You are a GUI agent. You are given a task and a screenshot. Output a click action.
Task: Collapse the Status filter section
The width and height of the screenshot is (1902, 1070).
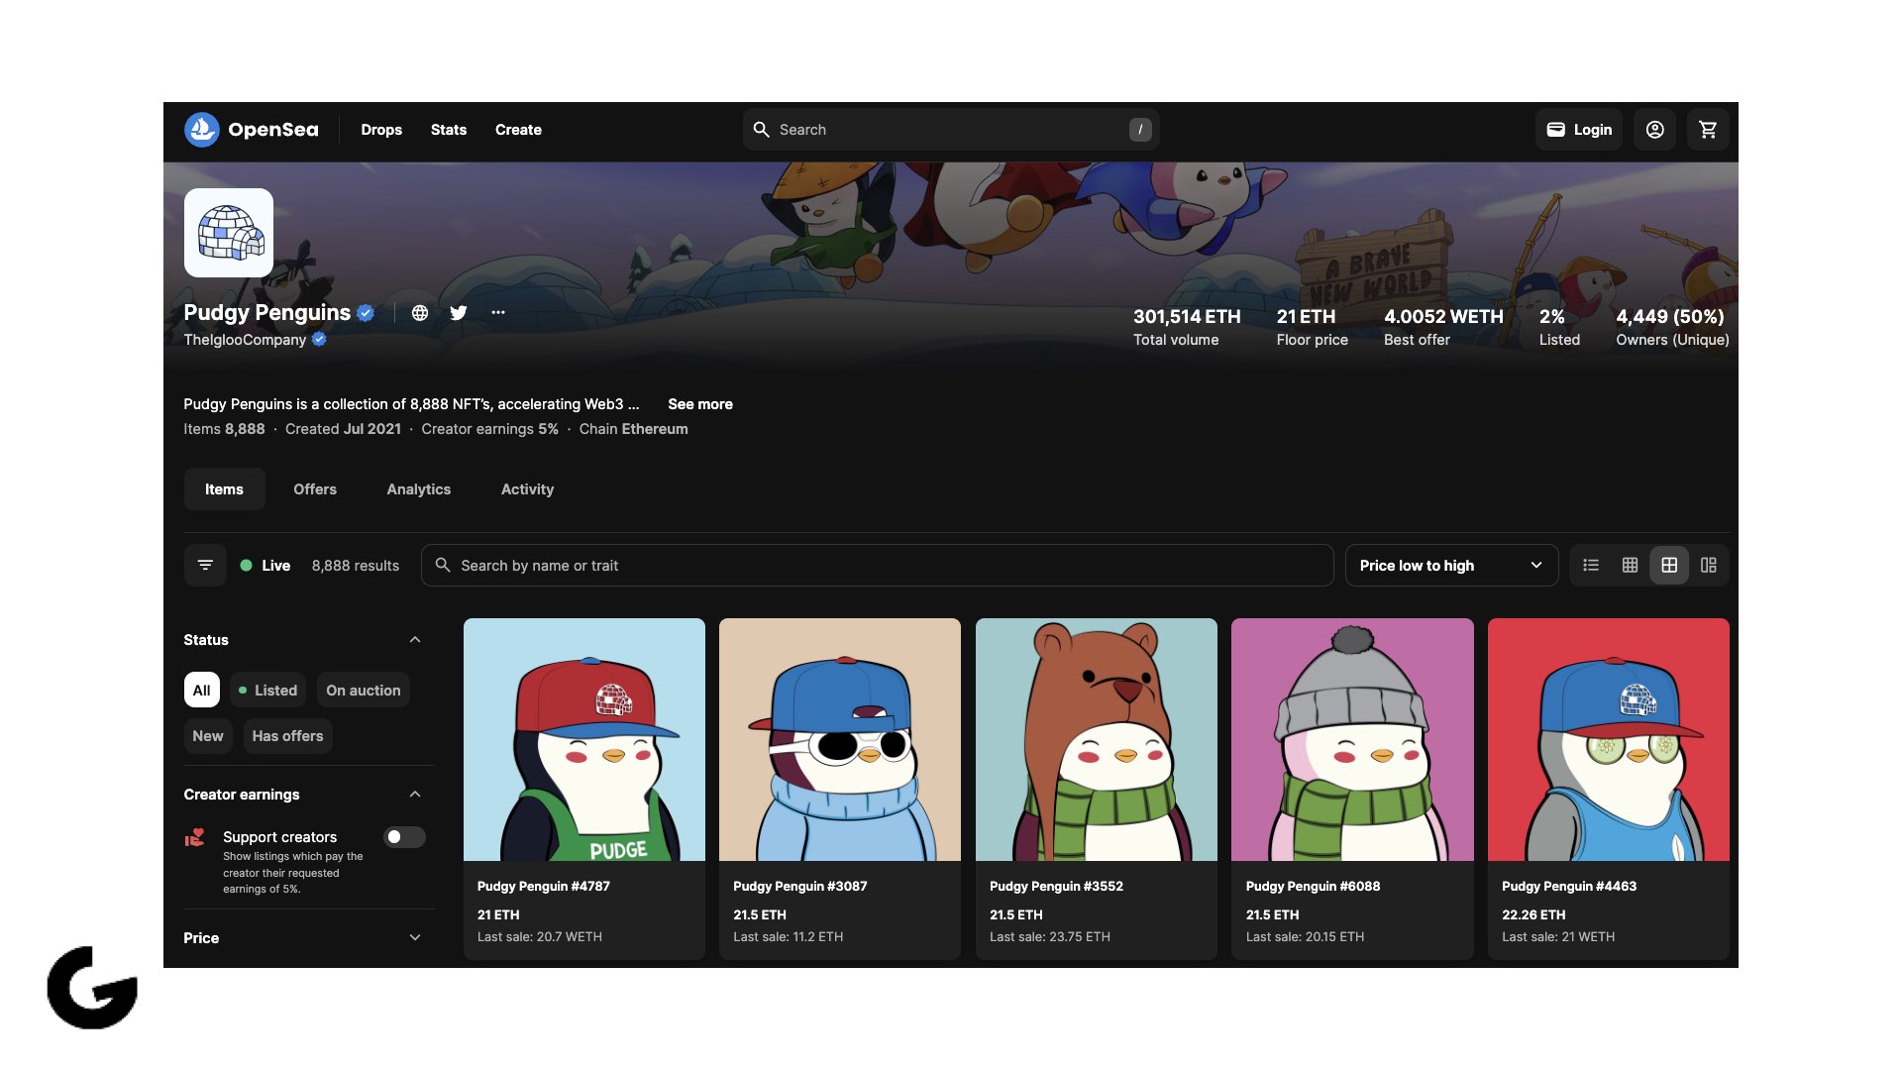(x=415, y=640)
